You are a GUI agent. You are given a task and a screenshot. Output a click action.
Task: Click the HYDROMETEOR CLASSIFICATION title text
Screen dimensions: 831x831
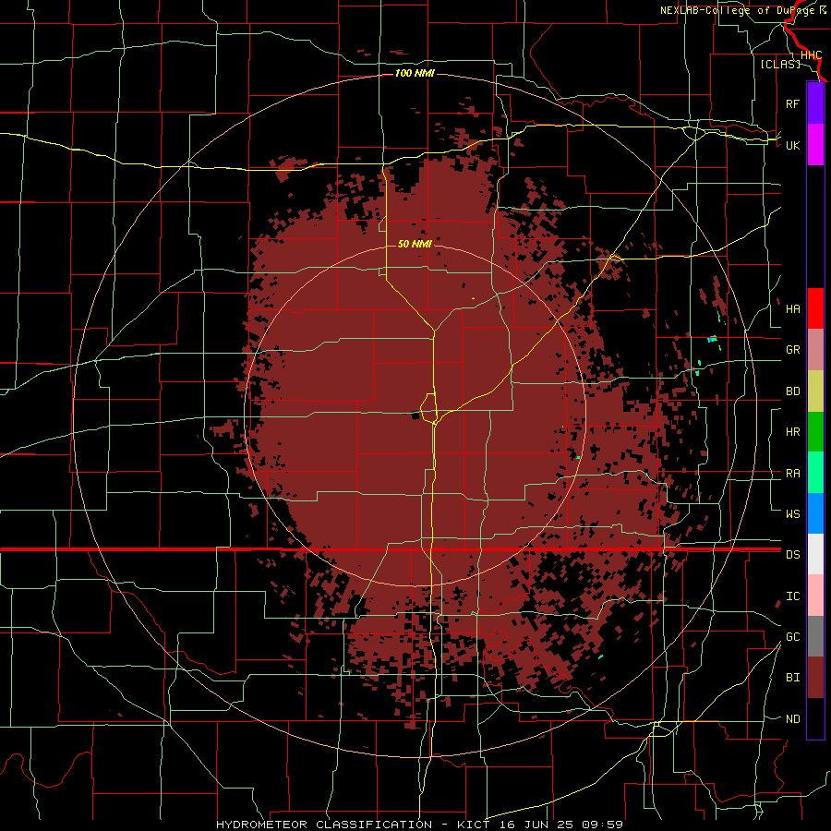point(324,825)
